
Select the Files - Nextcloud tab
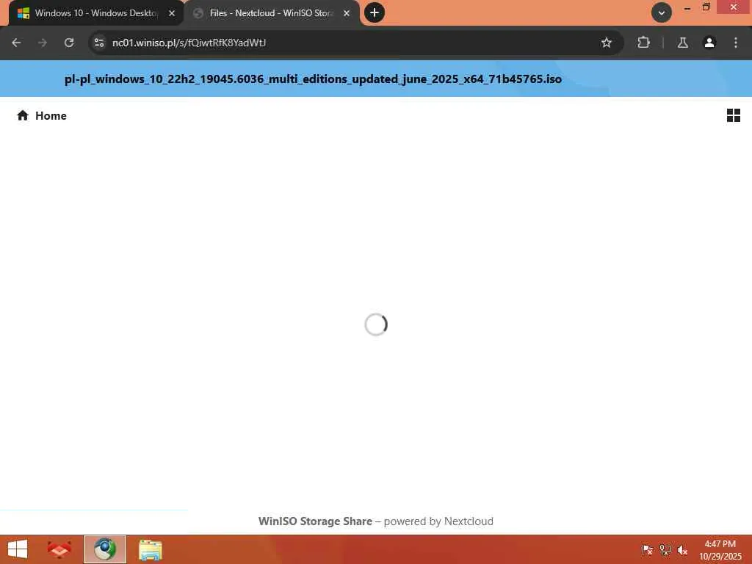pos(271,13)
